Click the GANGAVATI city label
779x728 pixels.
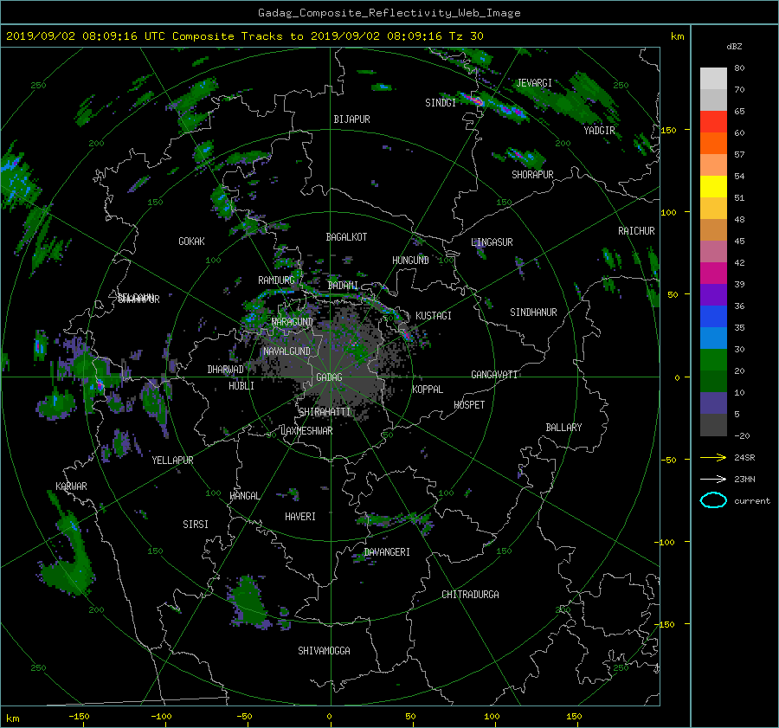[494, 375]
